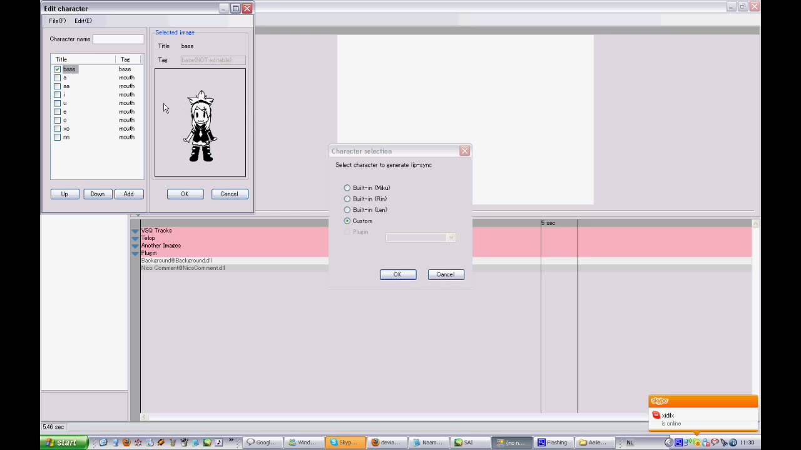Screen dimensions: 801x450
Task: Expand the hidden system tray icons
Action: tap(668, 442)
